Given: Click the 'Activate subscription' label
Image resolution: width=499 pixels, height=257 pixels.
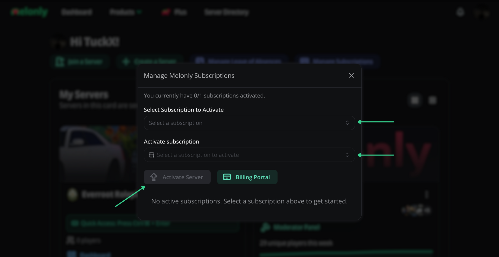Looking at the screenshot, I should point(171,142).
